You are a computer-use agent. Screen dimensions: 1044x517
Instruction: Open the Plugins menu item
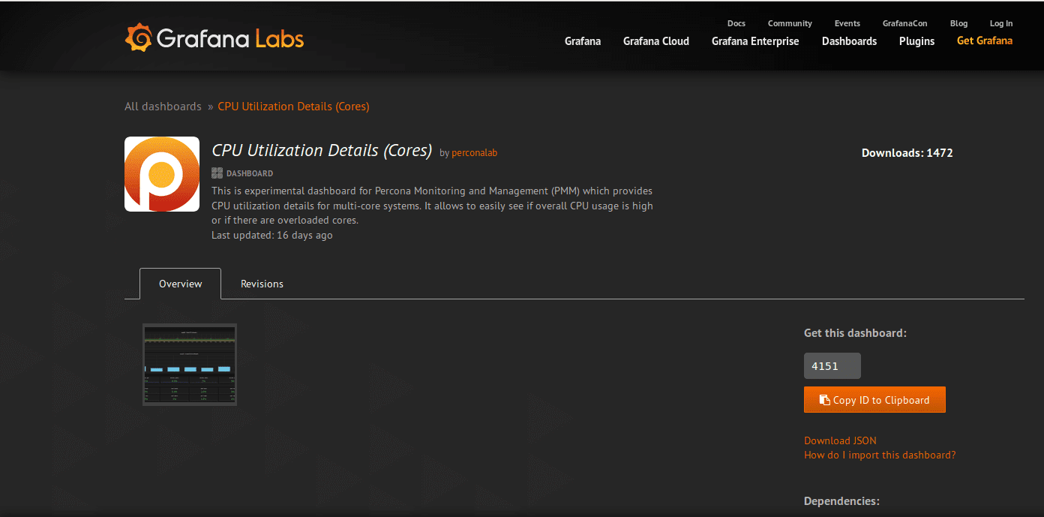point(916,41)
